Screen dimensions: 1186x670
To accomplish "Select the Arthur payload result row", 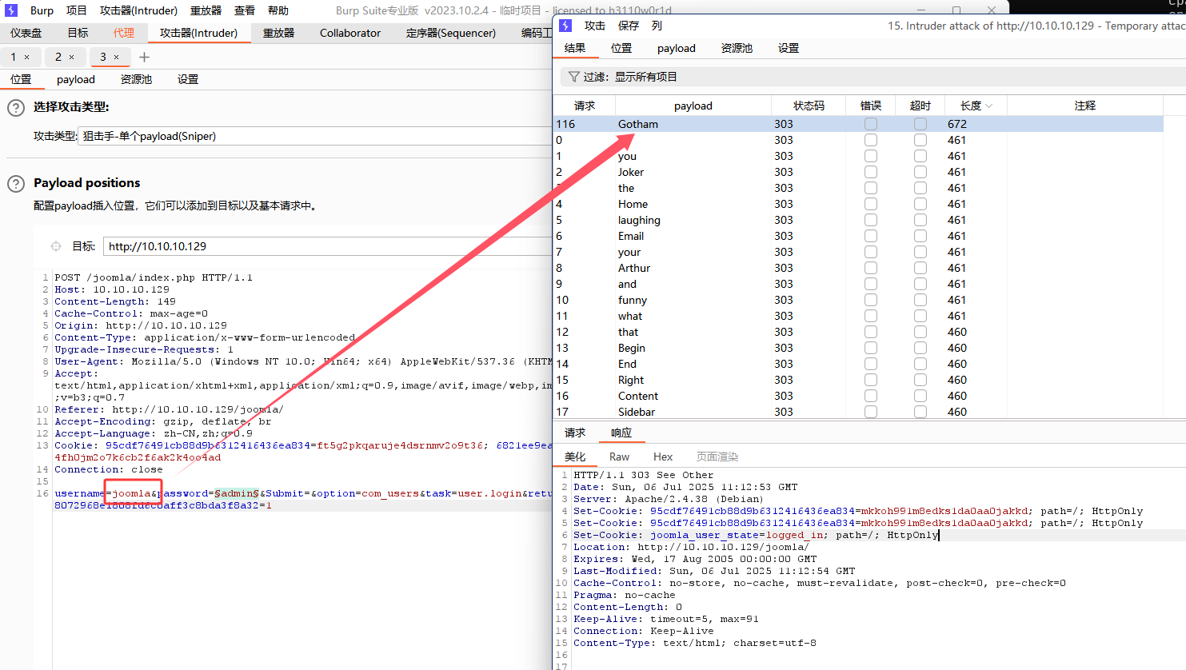I will [x=633, y=268].
